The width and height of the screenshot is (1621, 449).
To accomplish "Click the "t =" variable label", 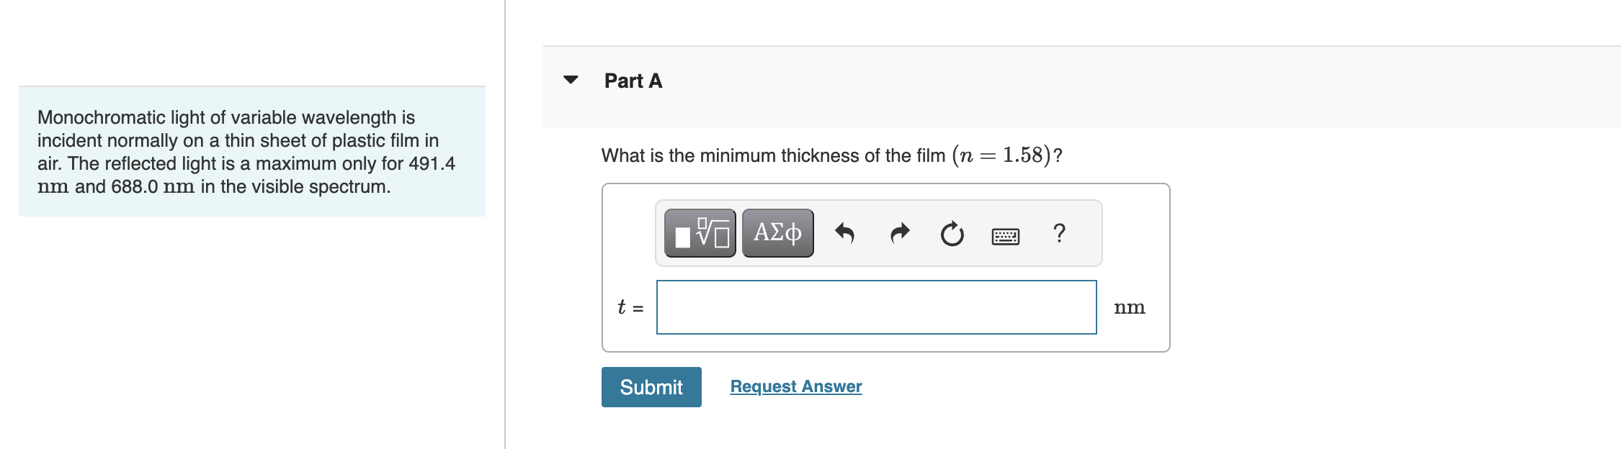I will coord(630,307).
